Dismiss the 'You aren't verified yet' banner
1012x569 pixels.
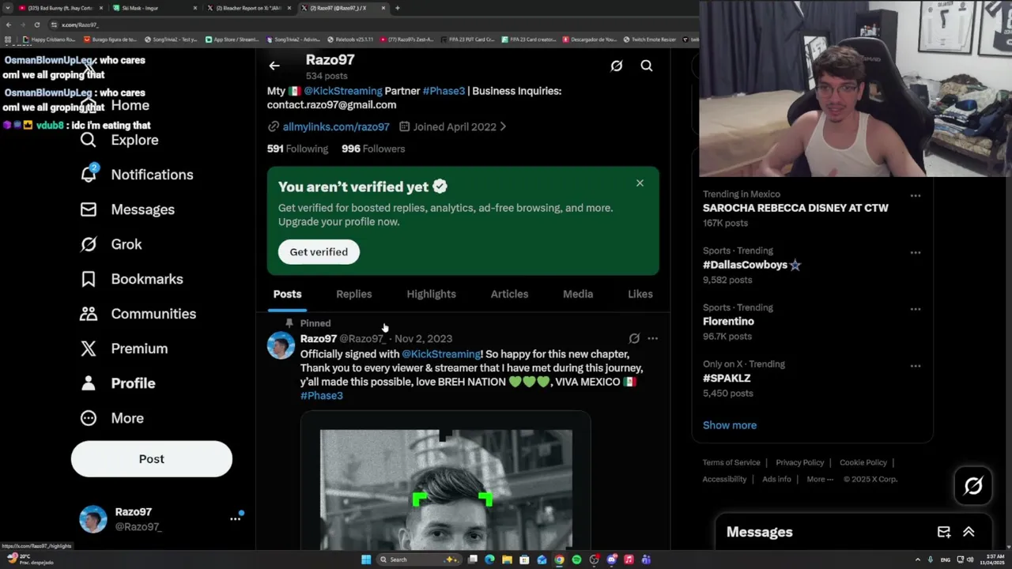tap(640, 183)
